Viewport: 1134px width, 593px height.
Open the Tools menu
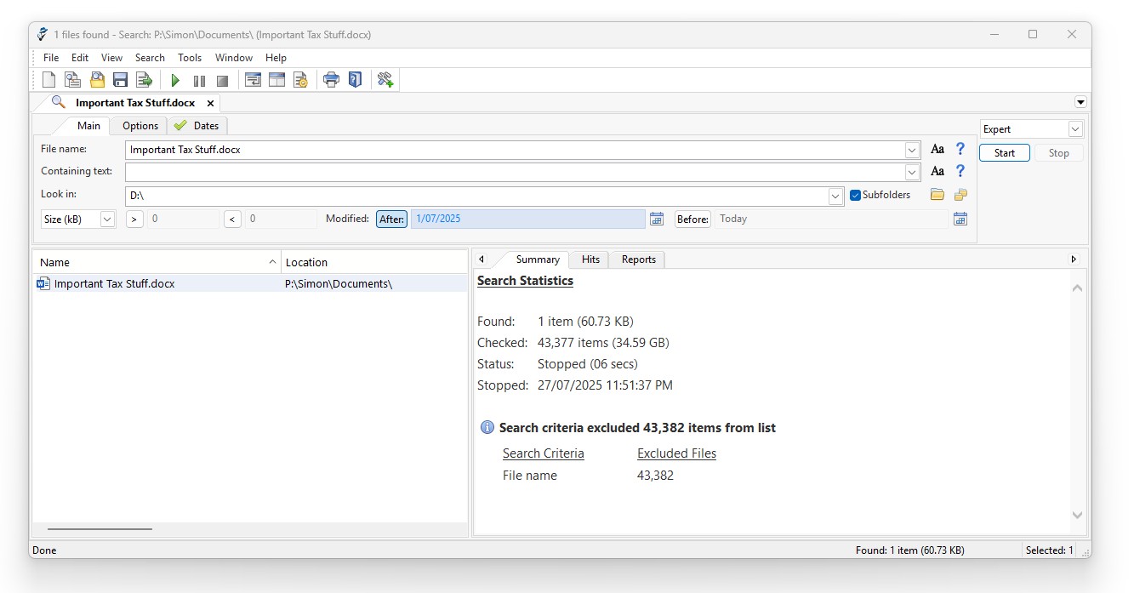pyautogui.click(x=190, y=58)
